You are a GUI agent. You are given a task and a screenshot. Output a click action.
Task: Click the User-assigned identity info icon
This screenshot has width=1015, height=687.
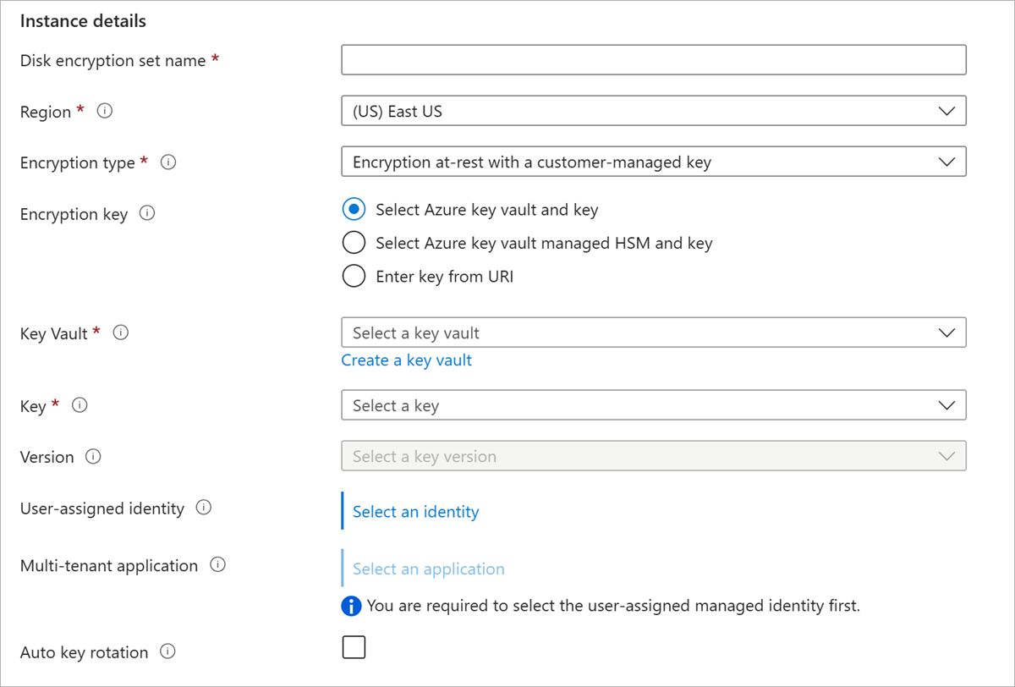pos(204,508)
